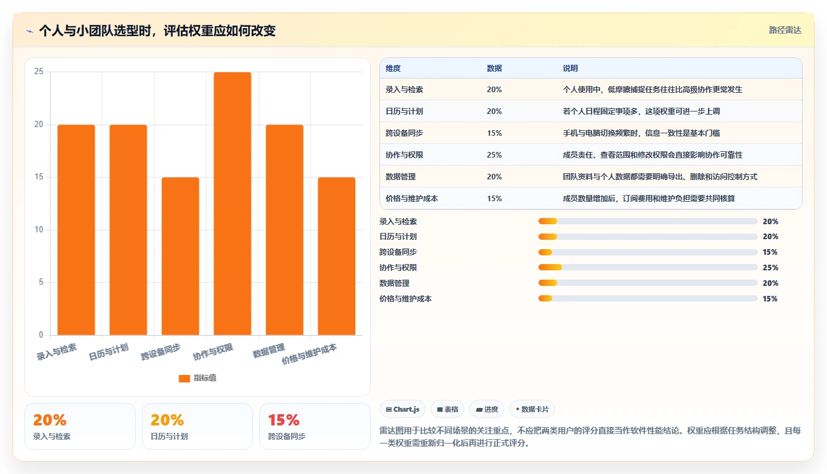Click the 日历与计划 progress bar
The height and width of the screenshot is (474, 827).
click(648, 237)
